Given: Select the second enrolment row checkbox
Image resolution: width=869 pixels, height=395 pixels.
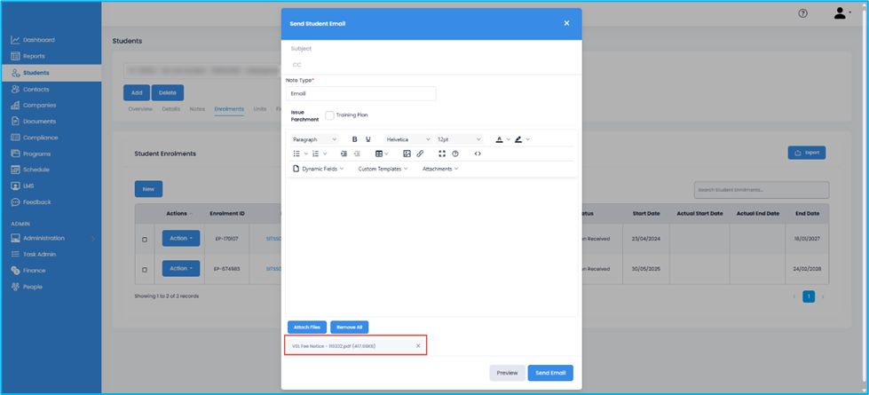Looking at the screenshot, I should point(145,269).
